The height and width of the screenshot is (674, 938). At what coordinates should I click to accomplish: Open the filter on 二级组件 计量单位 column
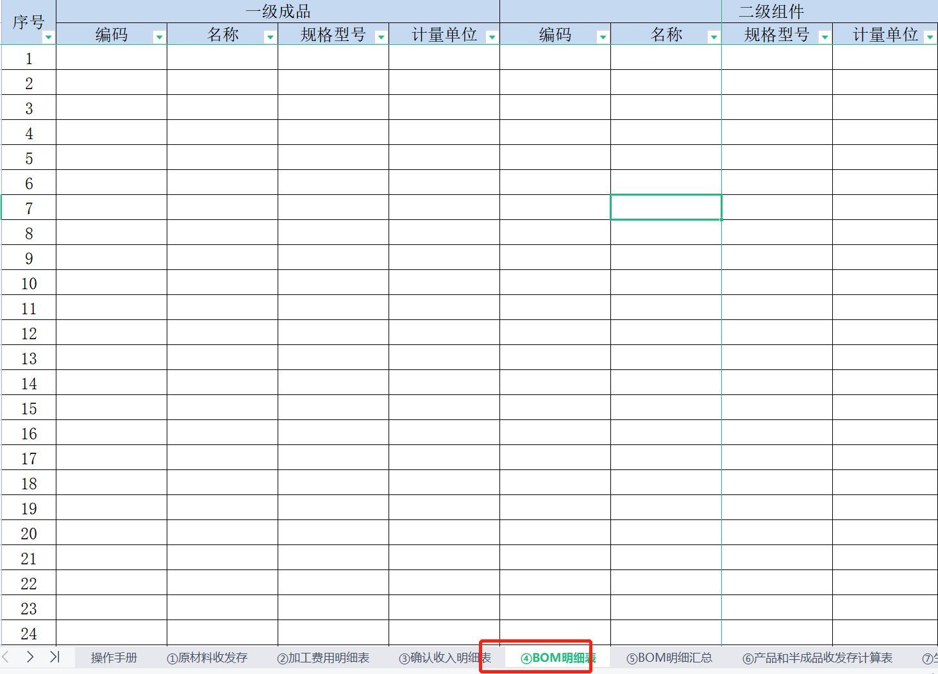[932, 37]
